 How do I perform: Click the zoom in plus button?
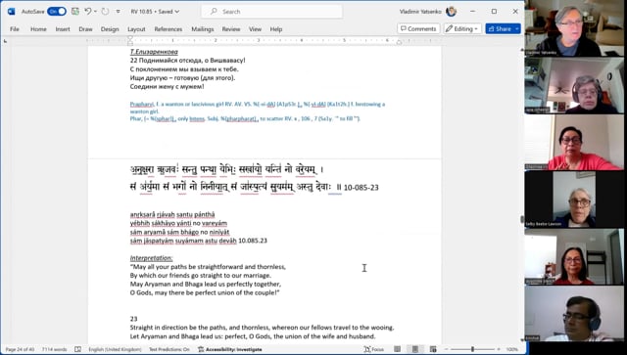coord(499,349)
